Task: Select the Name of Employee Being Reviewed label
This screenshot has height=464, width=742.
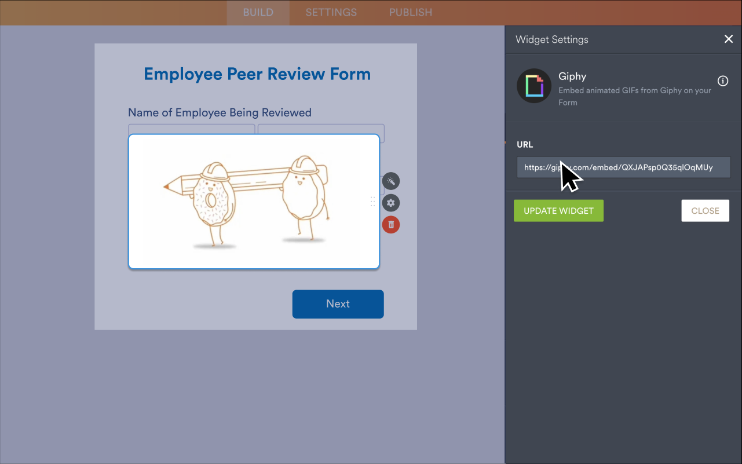Action: pos(220,112)
